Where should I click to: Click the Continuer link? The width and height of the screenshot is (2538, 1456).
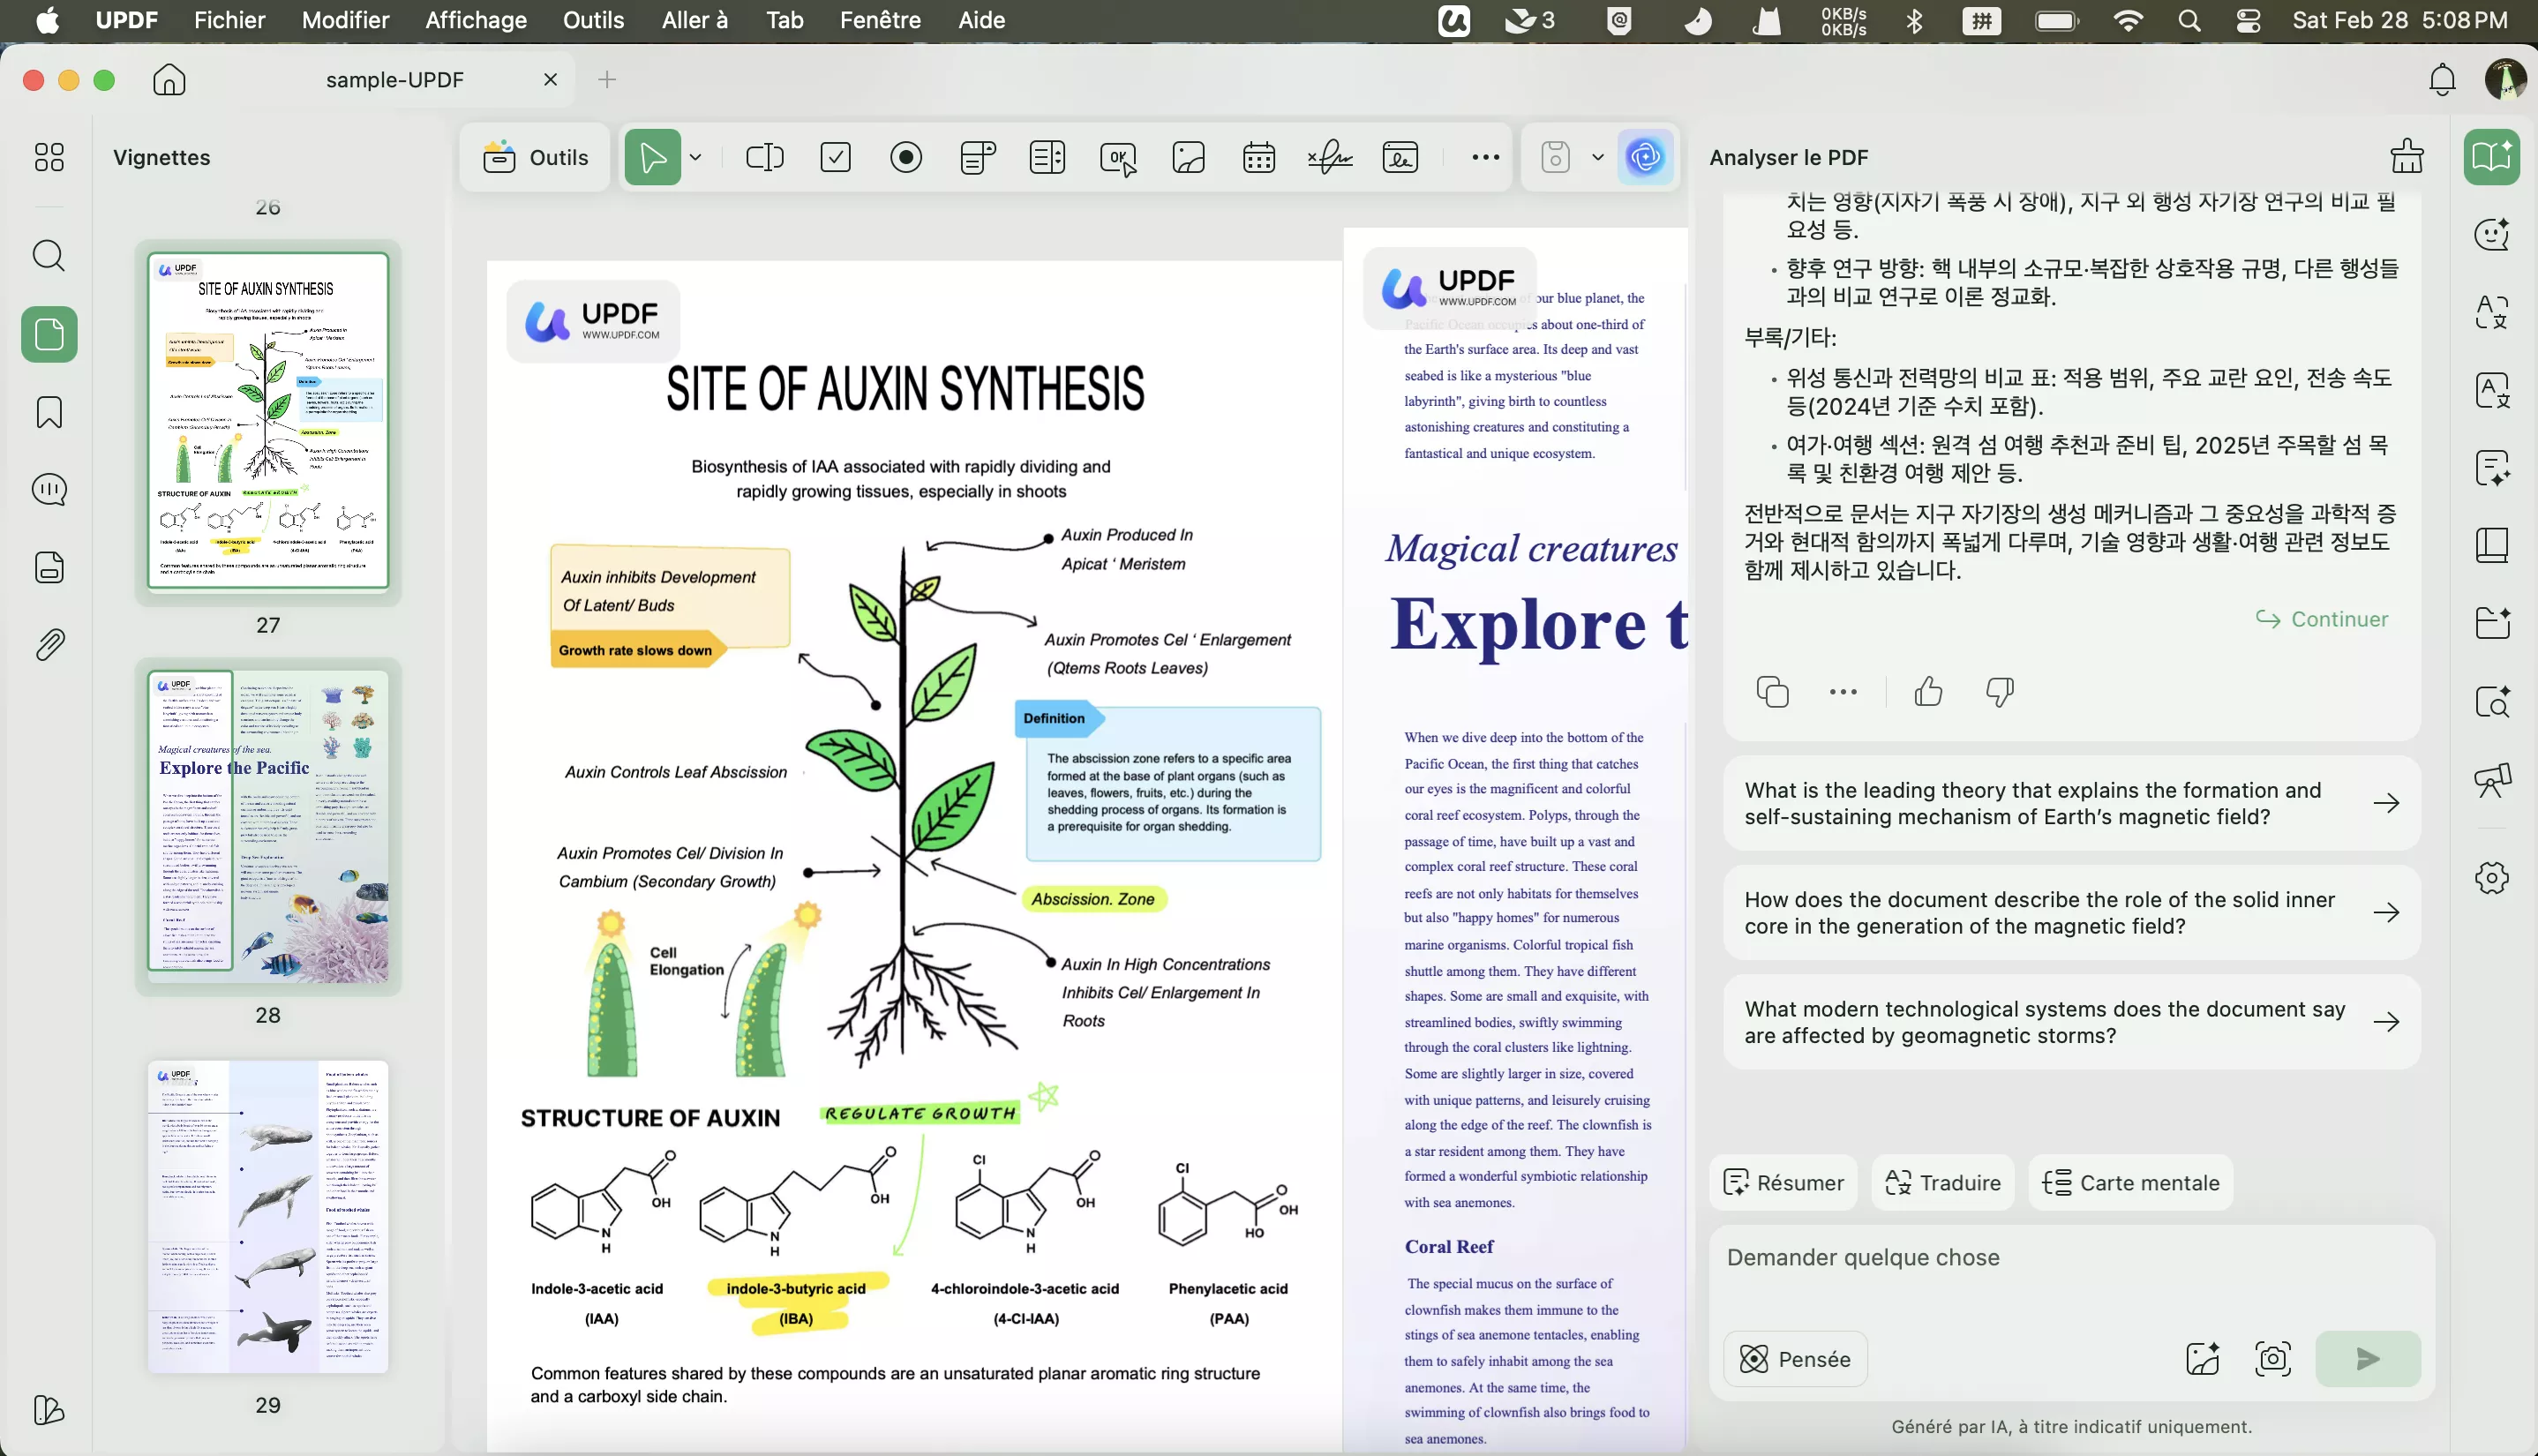point(2322,619)
